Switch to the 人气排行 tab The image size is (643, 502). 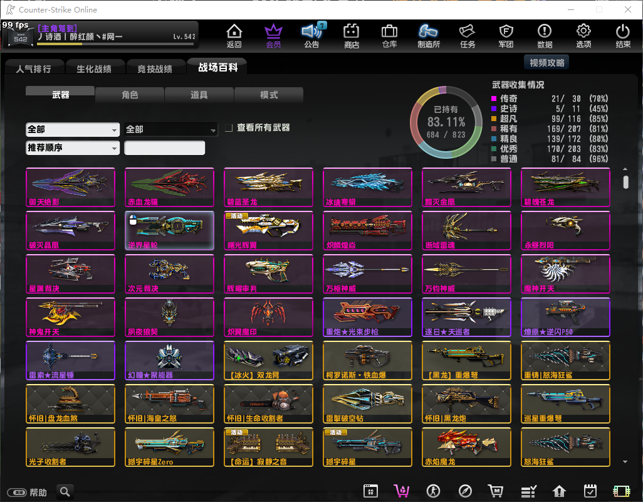[x=34, y=68]
